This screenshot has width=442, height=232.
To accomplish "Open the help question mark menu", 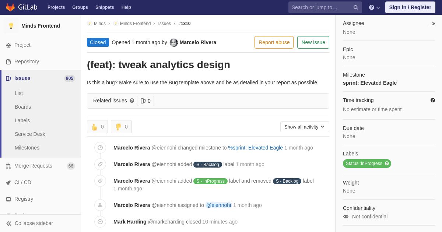I will tap(374, 7).
